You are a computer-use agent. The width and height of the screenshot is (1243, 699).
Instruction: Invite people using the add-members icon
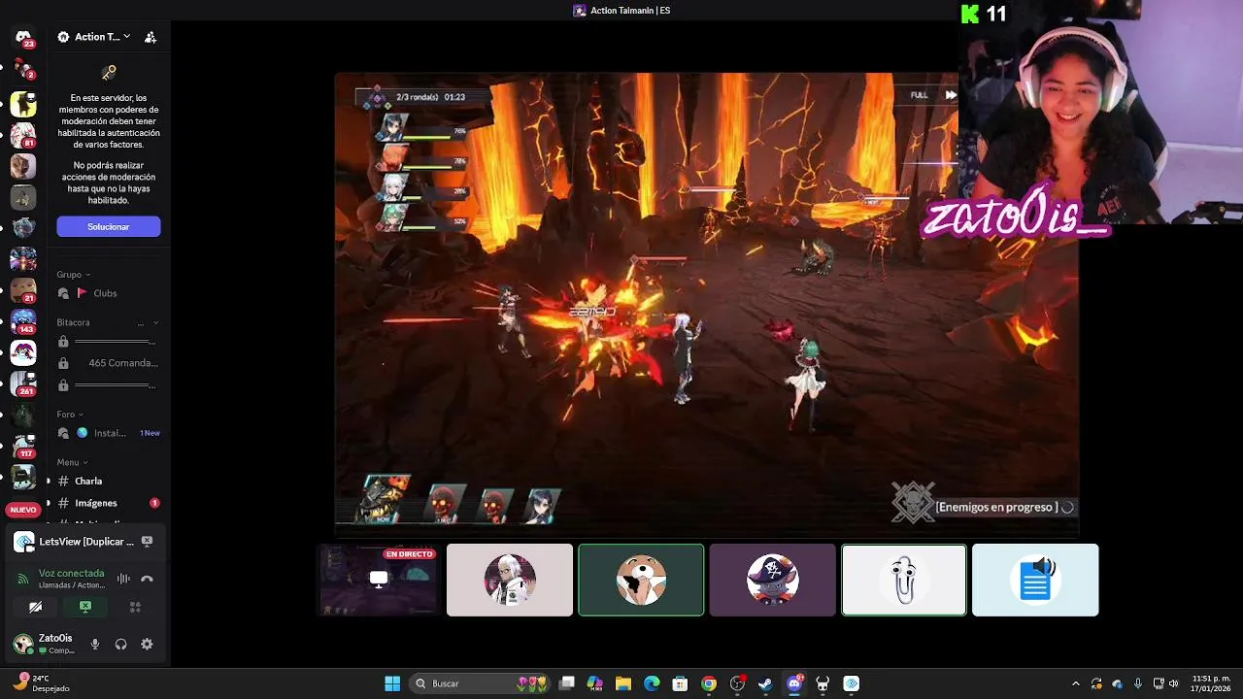pos(151,37)
